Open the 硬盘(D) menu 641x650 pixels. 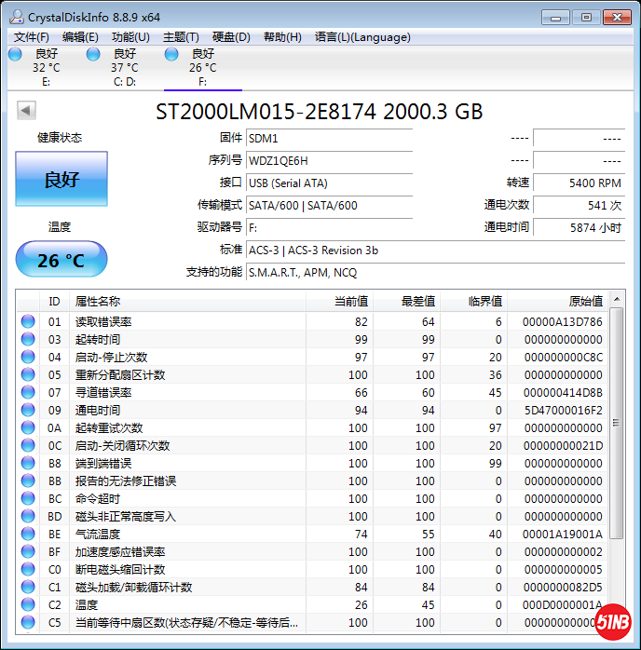pyautogui.click(x=231, y=37)
